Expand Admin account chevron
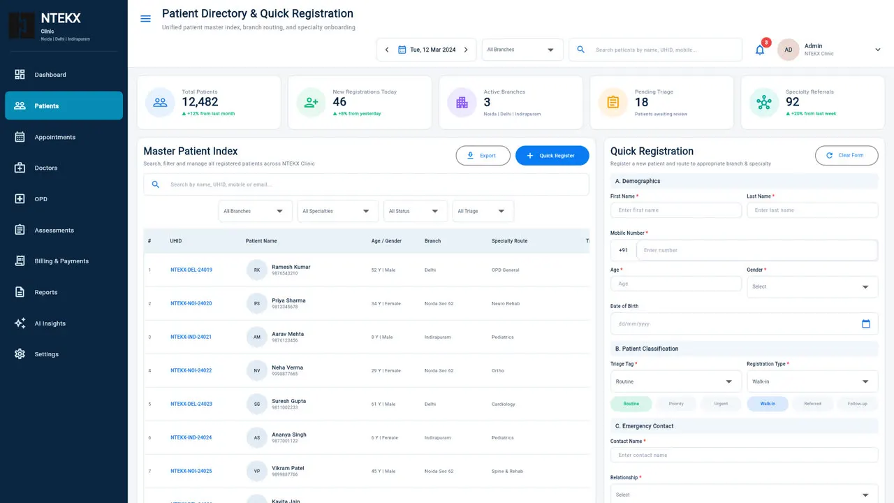The height and width of the screenshot is (503, 894). [x=878, y=50]
